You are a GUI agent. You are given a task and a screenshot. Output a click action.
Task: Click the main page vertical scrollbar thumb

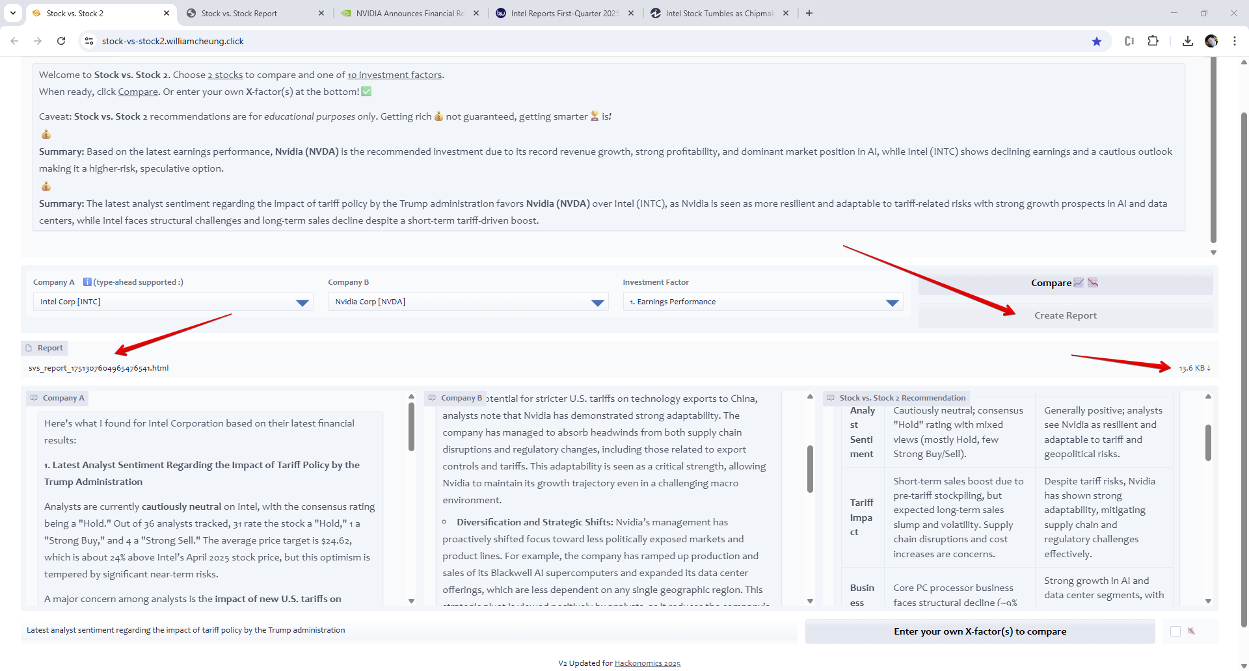(1244, 369)
